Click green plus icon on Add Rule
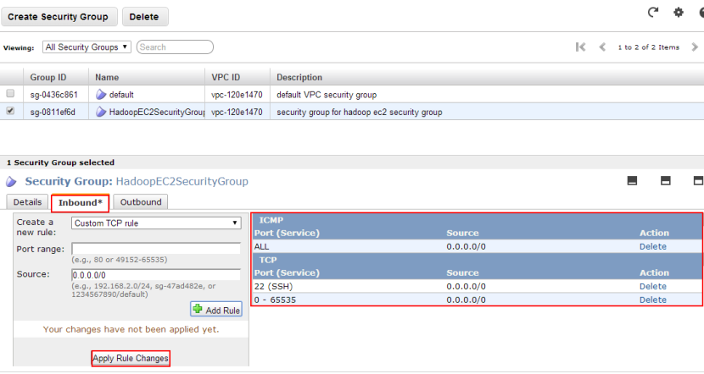This screenshot has width=704, height=374. 198,309
